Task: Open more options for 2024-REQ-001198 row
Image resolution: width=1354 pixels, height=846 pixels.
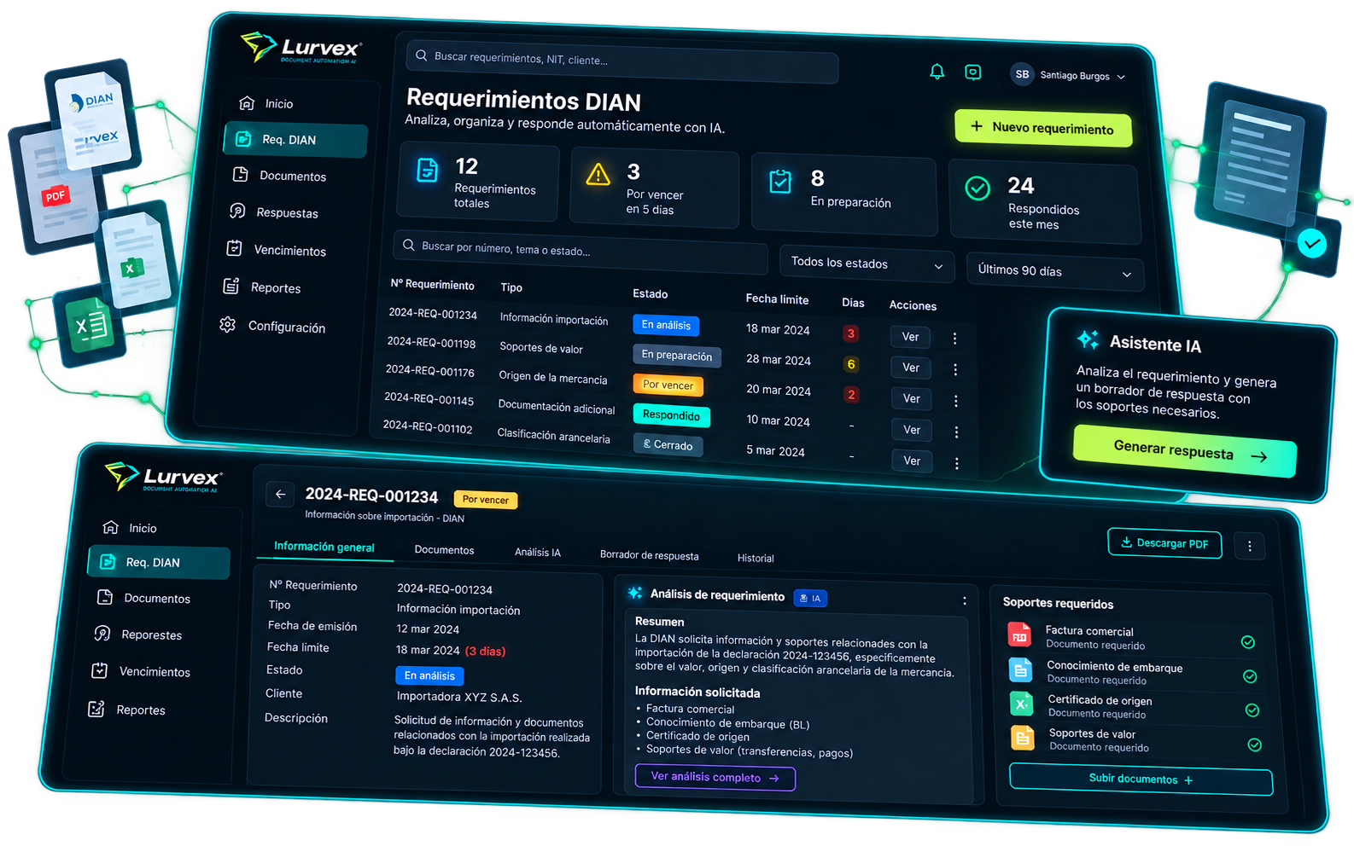Action: click(x=955, y=369)
